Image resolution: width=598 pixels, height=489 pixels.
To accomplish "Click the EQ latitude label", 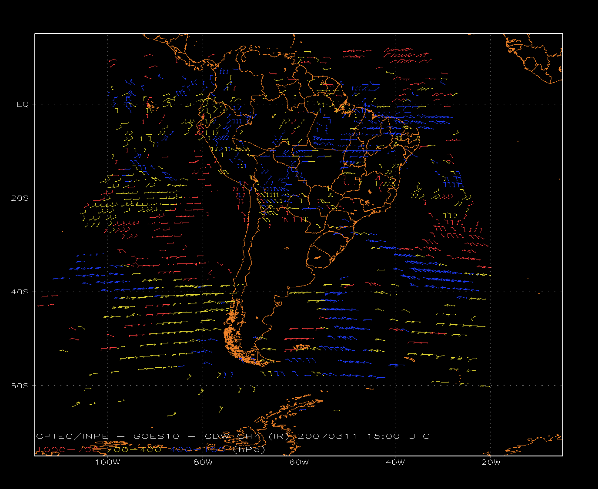I will (23, 104).
